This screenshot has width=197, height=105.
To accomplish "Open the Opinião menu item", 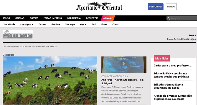I will click(x=20, y=18).
